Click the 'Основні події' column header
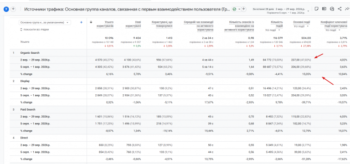The image size is (350, 164). point(301,22)
